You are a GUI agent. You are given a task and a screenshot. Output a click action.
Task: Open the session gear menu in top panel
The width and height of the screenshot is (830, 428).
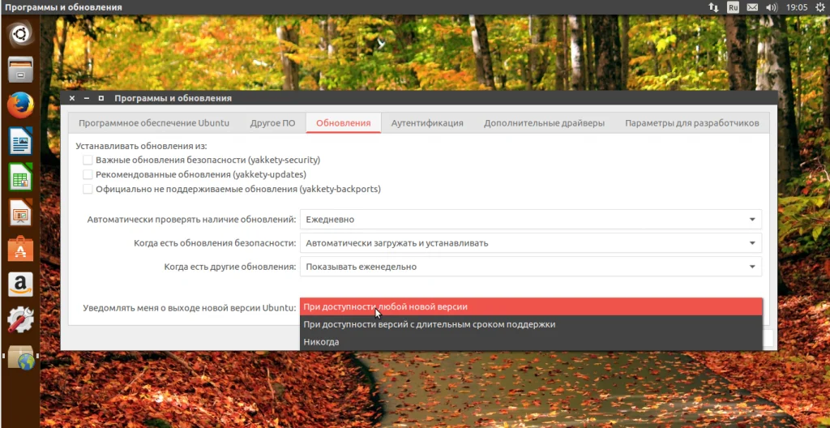pyautogui.click(x=821, y=7)
